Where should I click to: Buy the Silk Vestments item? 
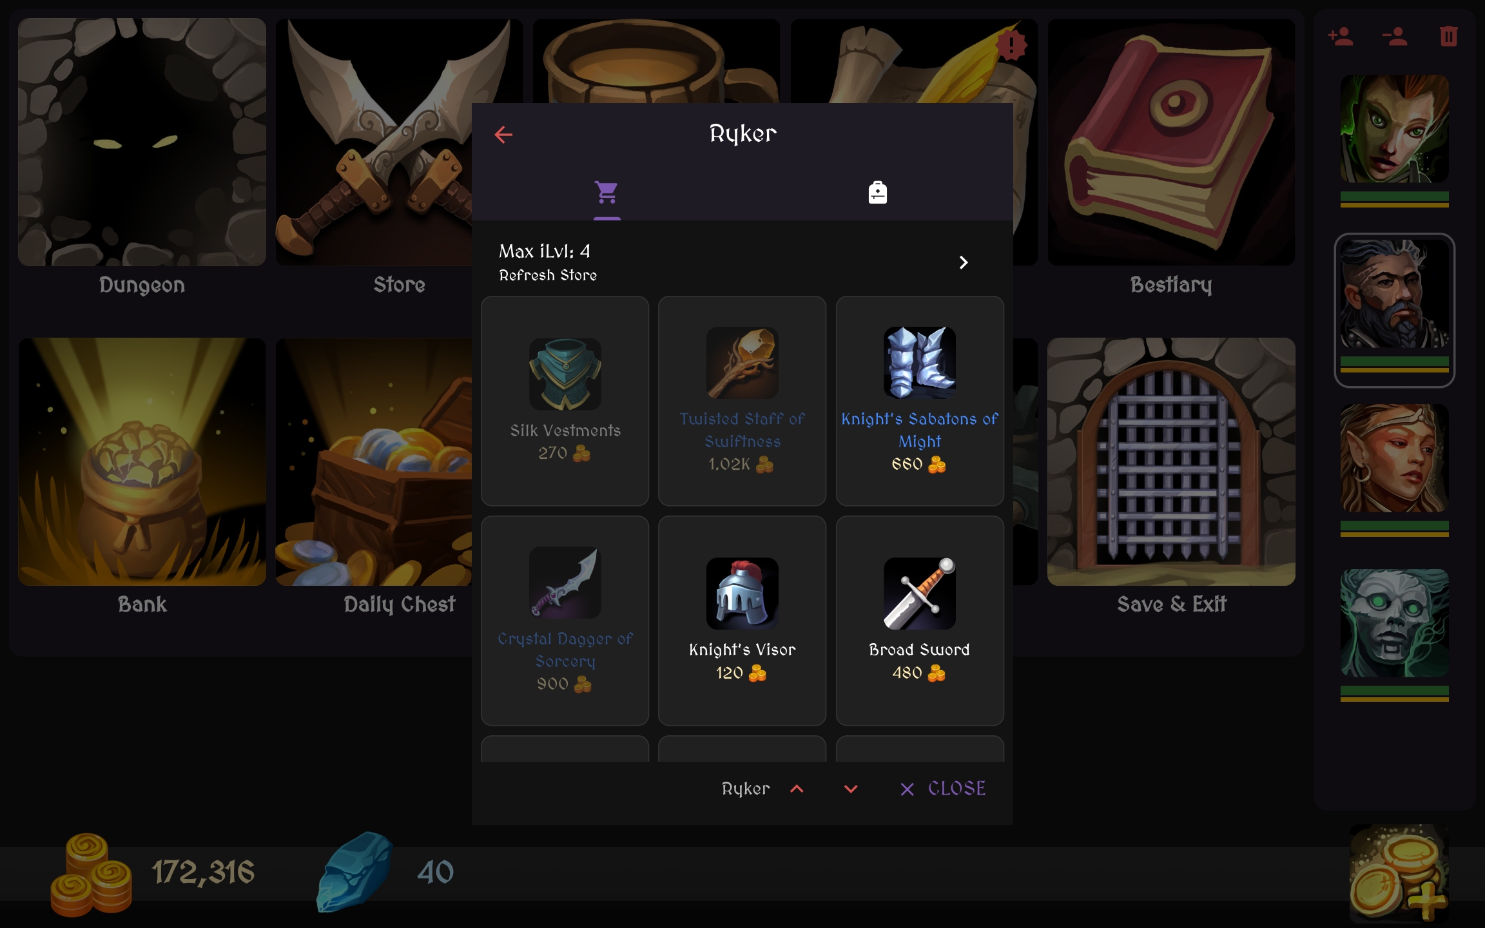point(565,401)
